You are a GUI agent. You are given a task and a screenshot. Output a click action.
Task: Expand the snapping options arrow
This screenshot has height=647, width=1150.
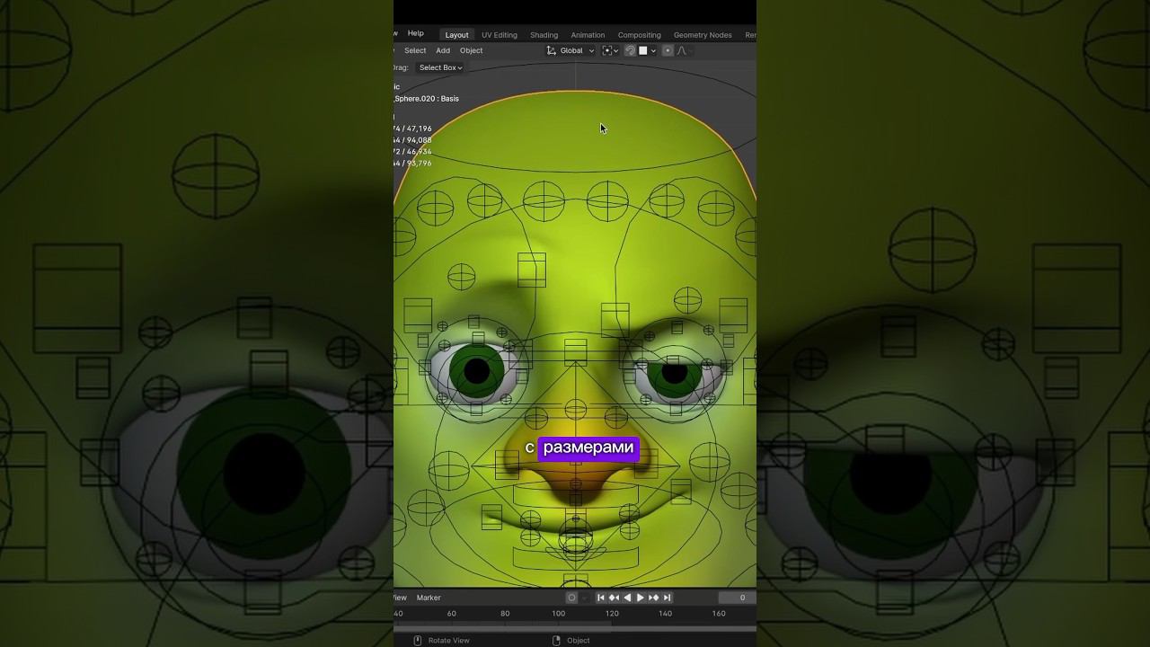click(x=653, y=50)
